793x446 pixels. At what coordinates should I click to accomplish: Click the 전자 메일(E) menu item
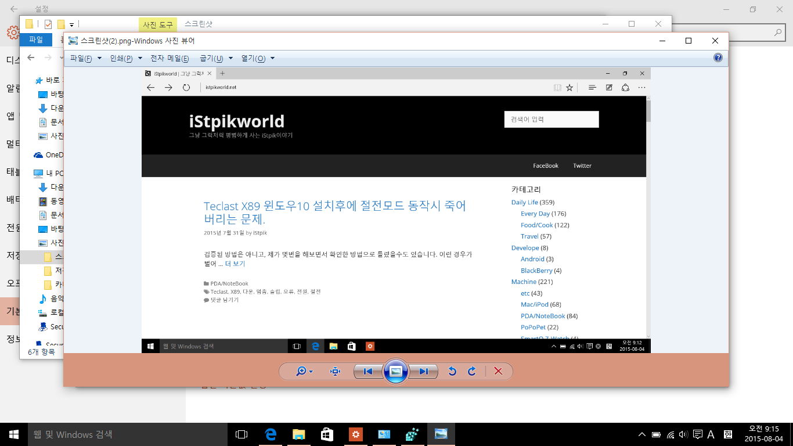coord(170,59)
